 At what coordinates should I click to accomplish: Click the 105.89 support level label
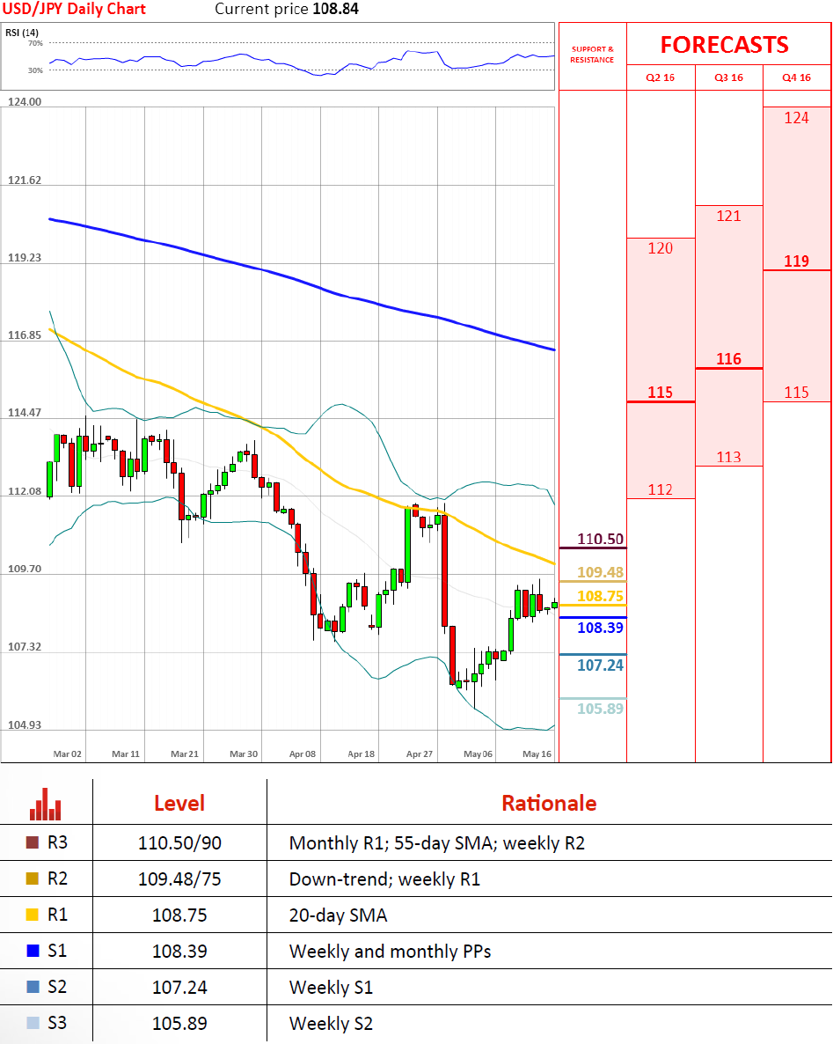click(600, 709)
